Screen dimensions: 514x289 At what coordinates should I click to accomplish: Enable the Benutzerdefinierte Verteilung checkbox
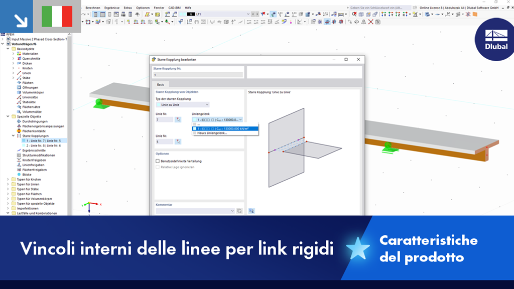pyautogui.click(x=158, y=161)
